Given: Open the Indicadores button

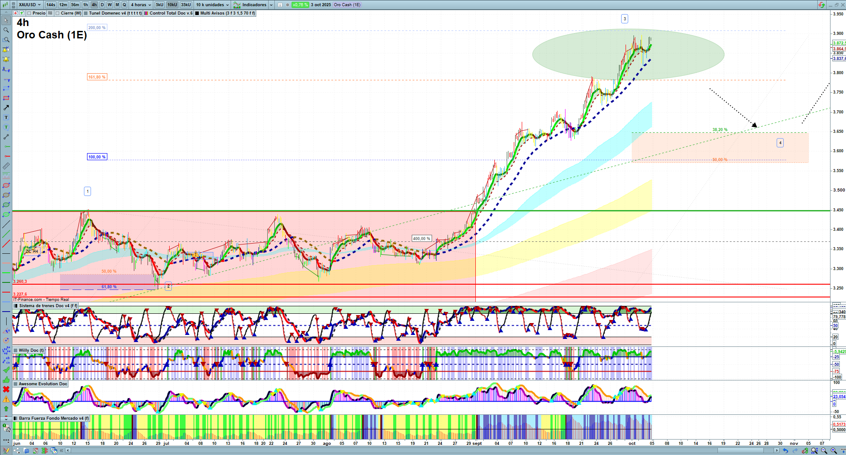Looking at the screenshot, I should (250, 5).
